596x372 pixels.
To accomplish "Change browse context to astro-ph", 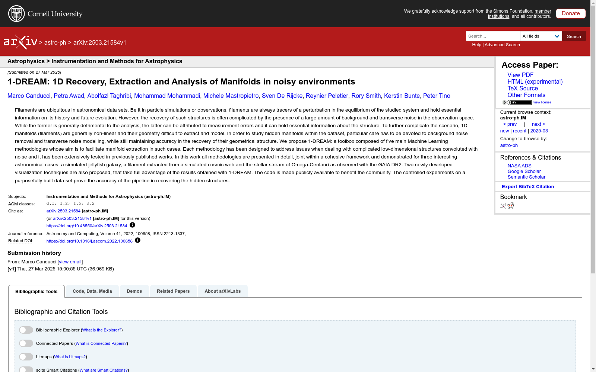I will 509,145.
